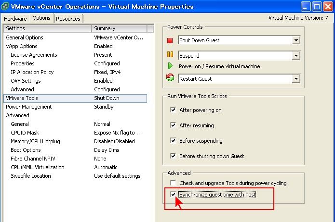Click 'Delay 0 ms' summary value
Viewport: 335px width, 222px height.
tap(107, 150)
